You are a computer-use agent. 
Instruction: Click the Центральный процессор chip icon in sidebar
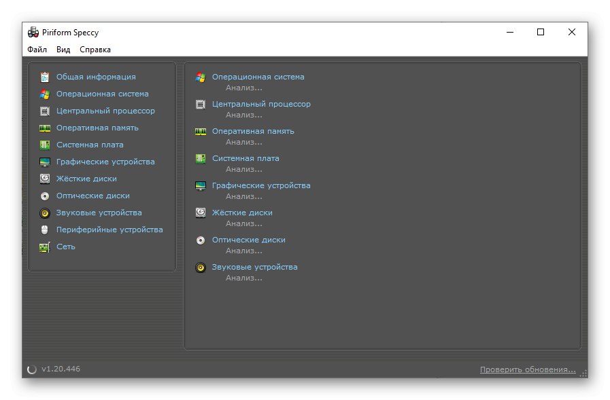45,111
